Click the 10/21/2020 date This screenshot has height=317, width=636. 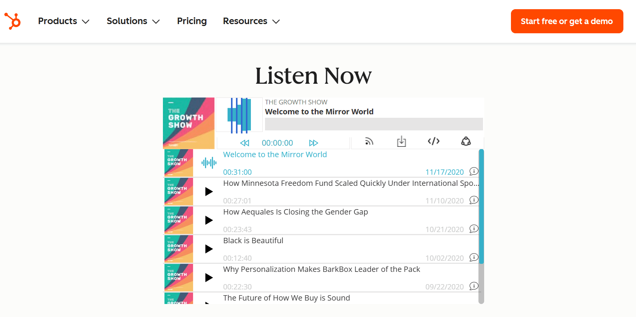click(x=444, y=229)
